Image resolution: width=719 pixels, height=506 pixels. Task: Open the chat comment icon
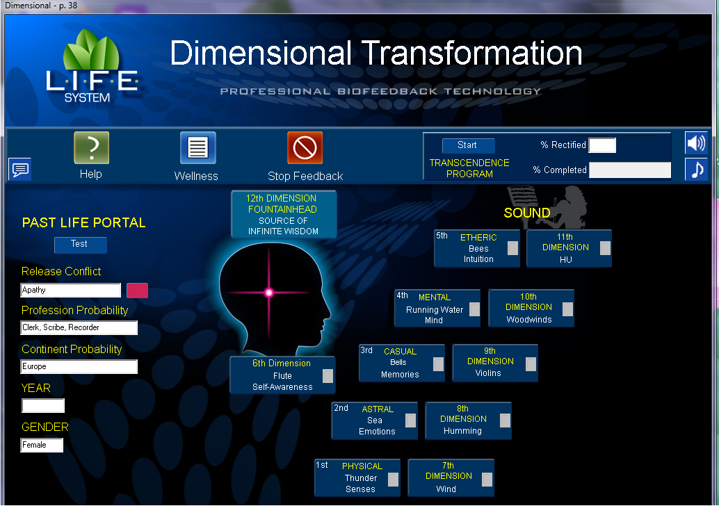pos(19,170)
